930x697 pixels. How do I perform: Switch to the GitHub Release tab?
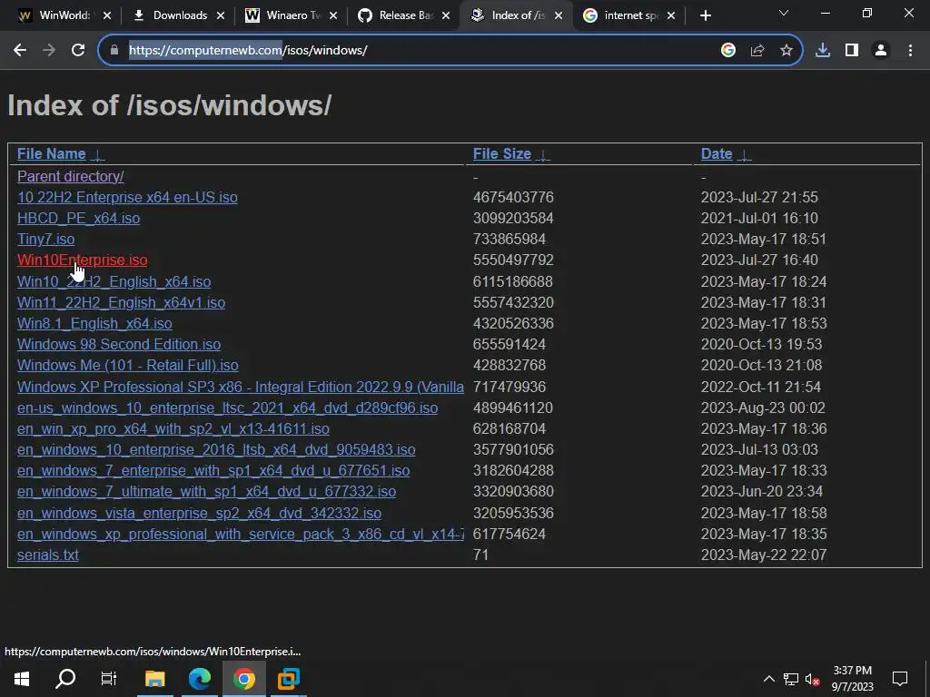(403, 15)
